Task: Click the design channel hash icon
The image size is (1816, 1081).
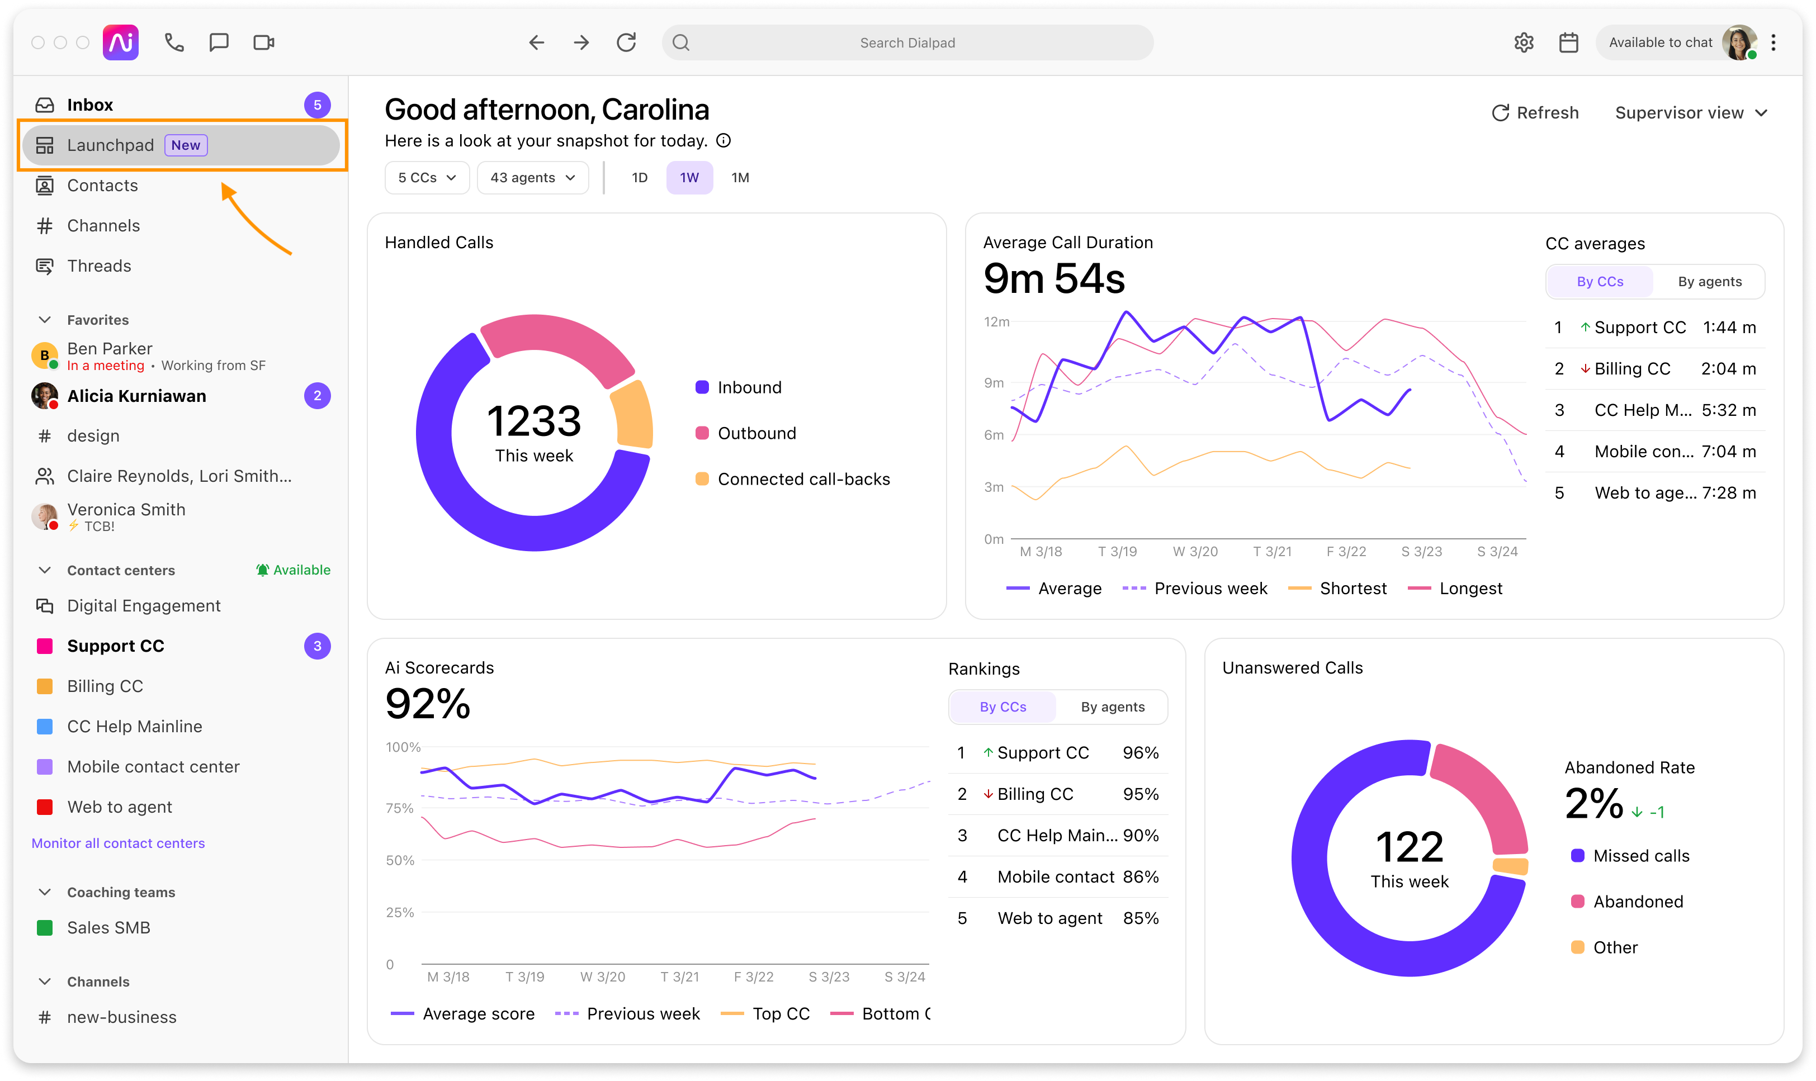Action: [x=45, y=435]
